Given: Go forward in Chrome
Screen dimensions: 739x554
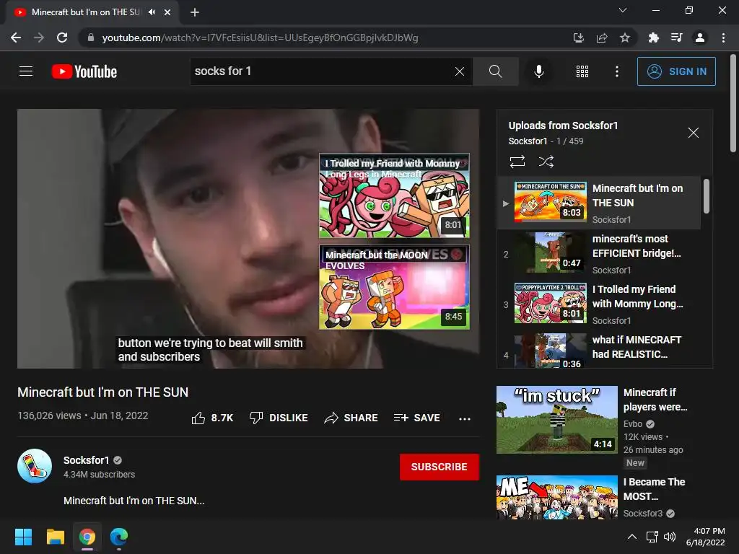Looking at the screenshot, I should [x=39, y=38].
